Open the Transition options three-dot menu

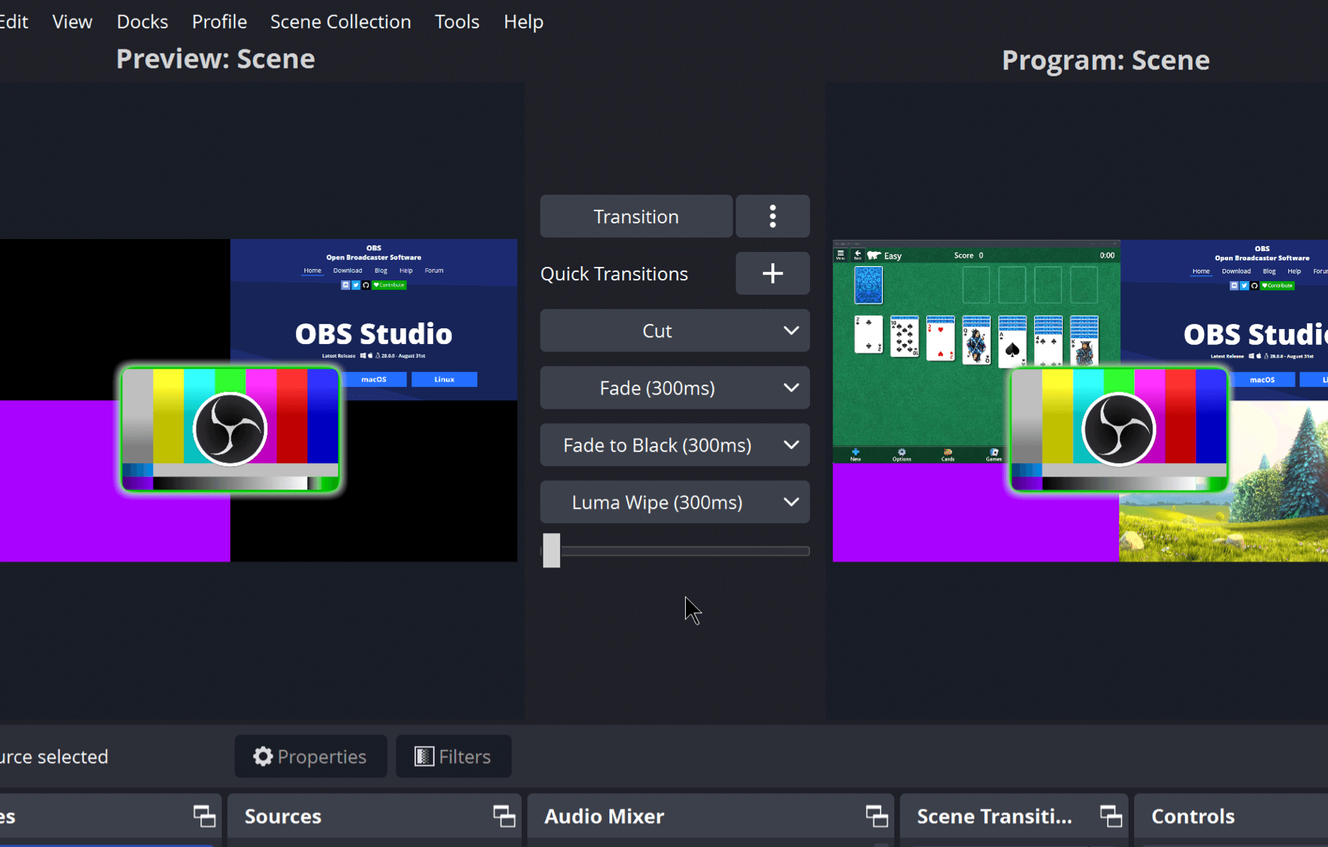772,216
